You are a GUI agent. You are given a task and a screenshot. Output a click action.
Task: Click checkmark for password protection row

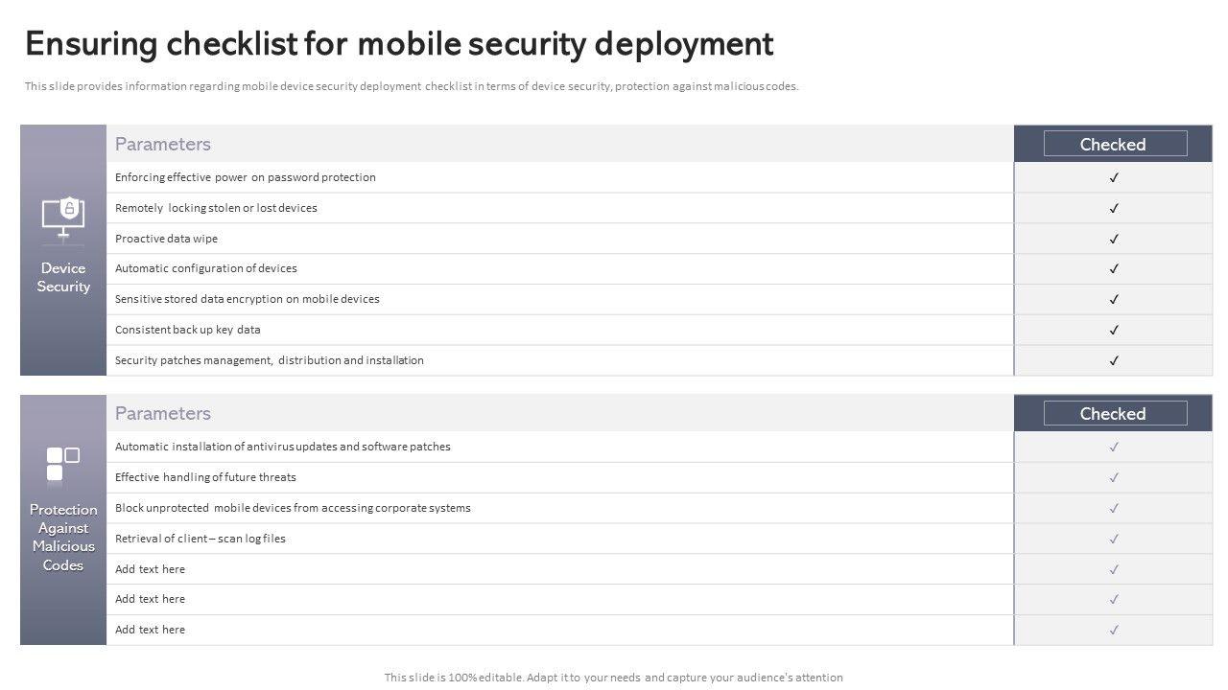click(x=1114, y=177)
